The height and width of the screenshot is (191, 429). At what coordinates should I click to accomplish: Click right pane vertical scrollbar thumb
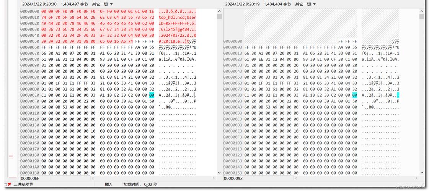pos(422,16)
